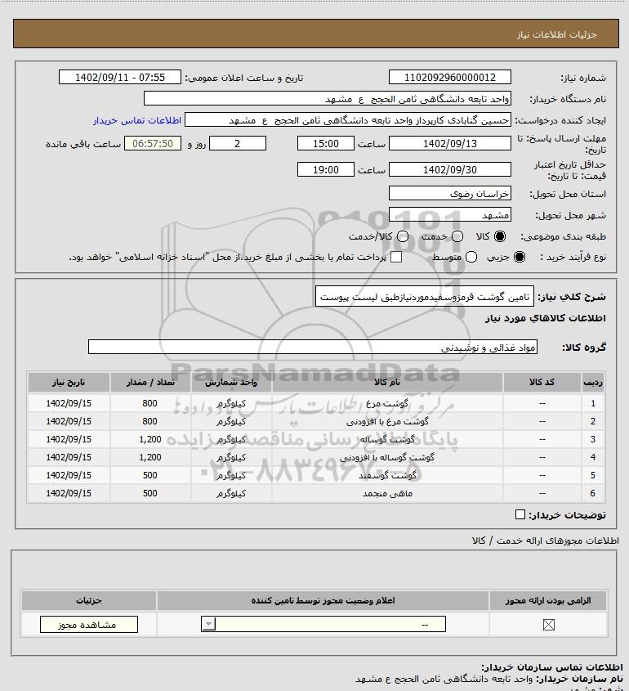Click the date 1402/09/15 in گوشت گوسفند row
629x691 pixels.
pyautogui.click(x=69, y=475)
